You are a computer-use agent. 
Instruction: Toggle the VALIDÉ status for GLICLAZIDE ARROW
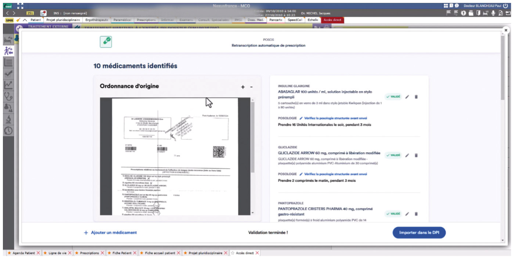tap(393, 156)
